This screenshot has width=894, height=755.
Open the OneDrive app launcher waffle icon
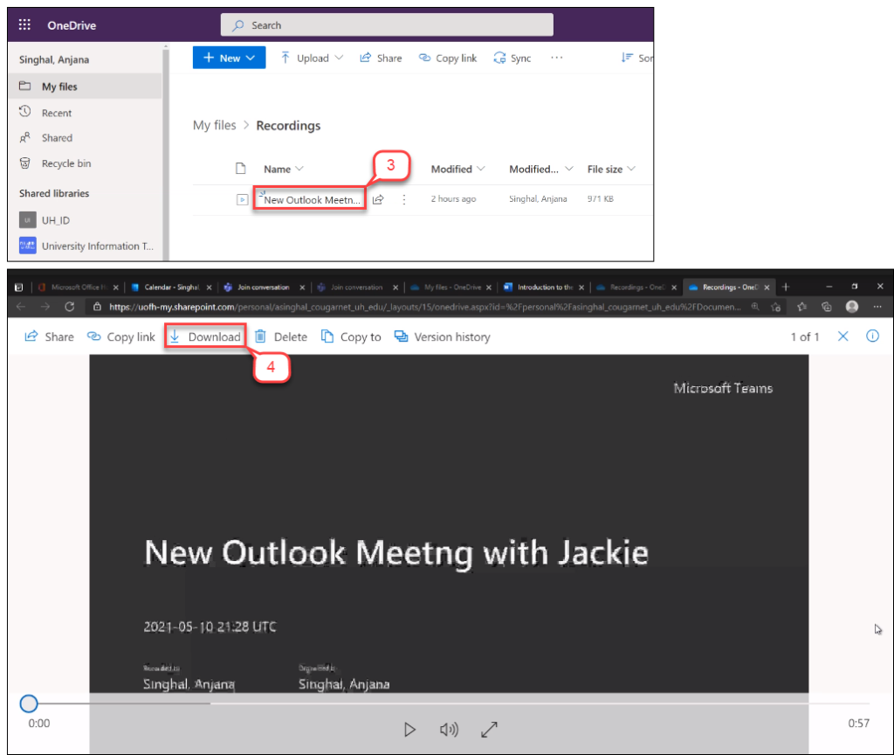[x=24, y=25]
